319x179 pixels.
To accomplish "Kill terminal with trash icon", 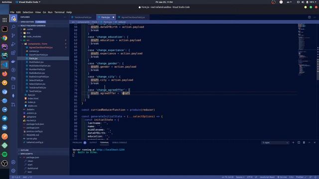I will tap(304, 143).
